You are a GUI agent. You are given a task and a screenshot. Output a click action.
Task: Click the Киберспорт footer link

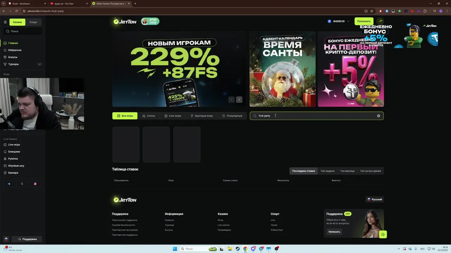(x=277, y=230)
